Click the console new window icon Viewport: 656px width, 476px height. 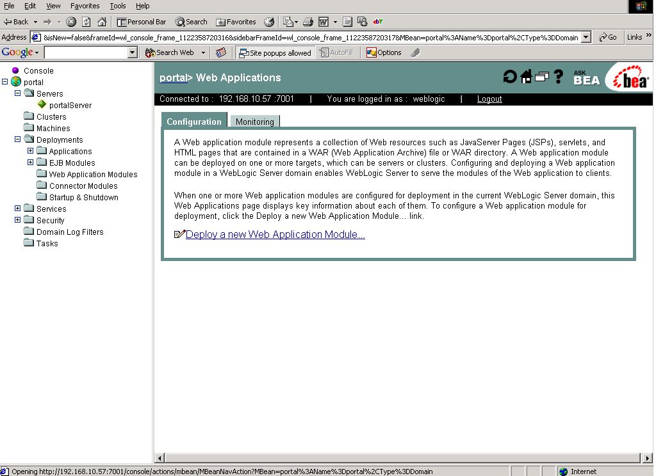(542, 77)
